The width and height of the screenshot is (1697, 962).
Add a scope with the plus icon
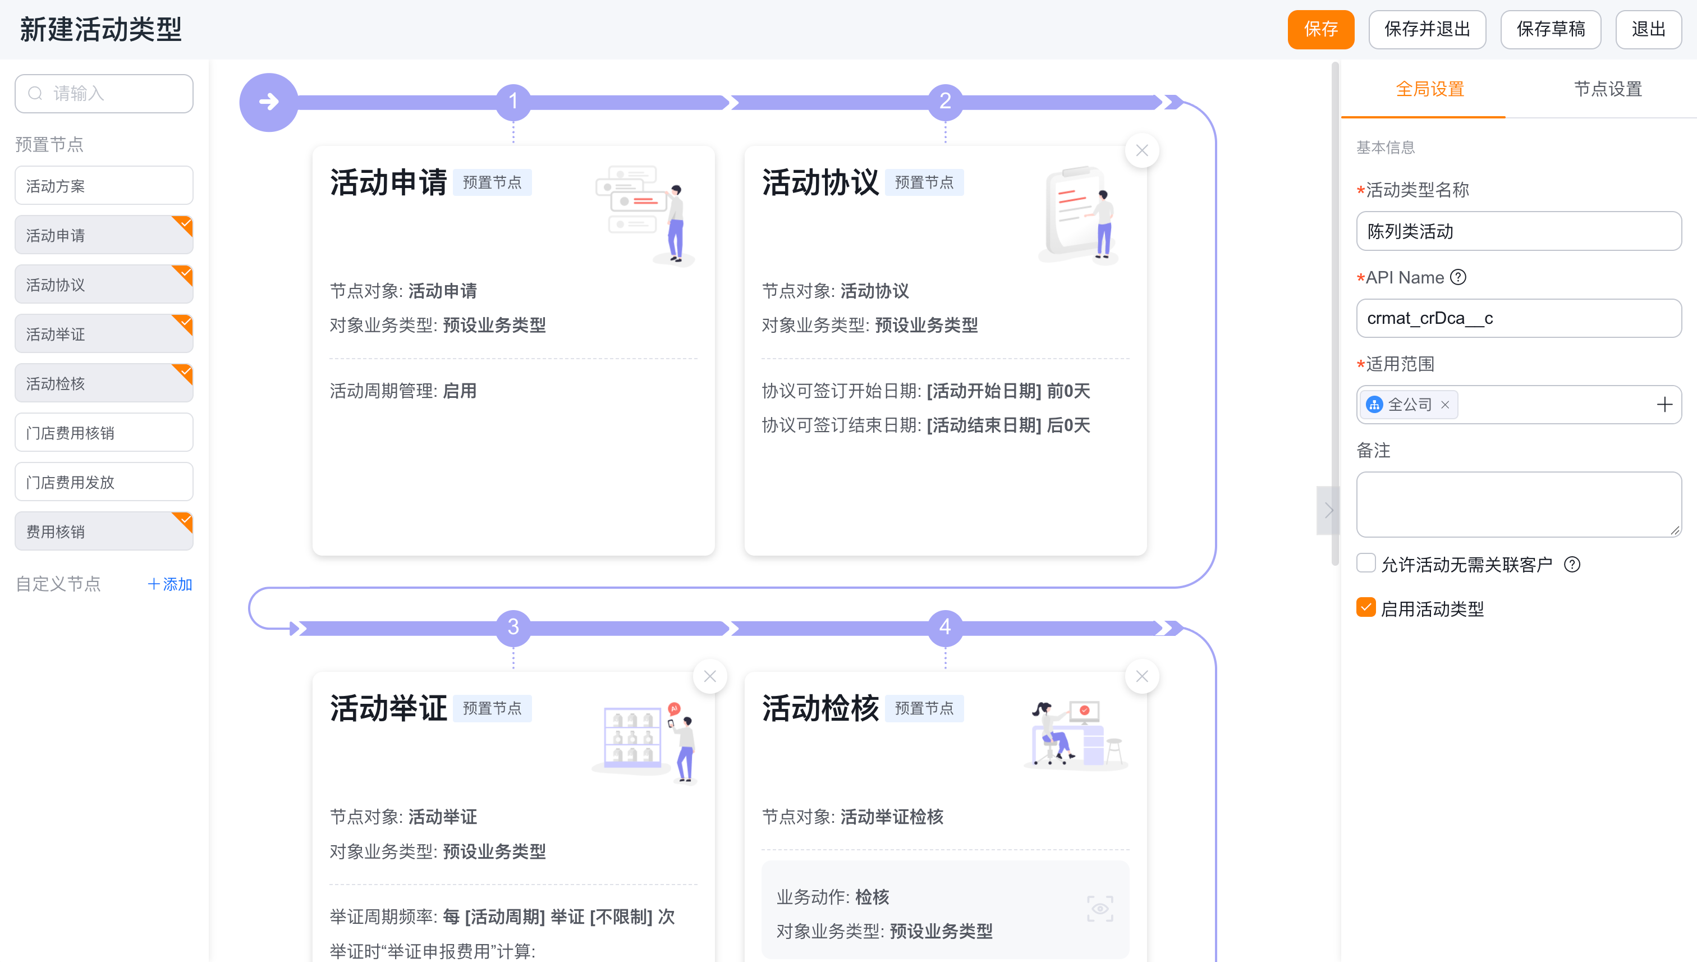click(1664, 404)
